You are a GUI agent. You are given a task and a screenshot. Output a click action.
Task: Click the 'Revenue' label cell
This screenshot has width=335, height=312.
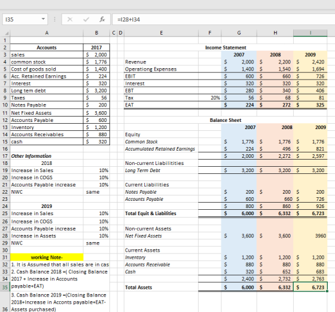pos(161,62)
